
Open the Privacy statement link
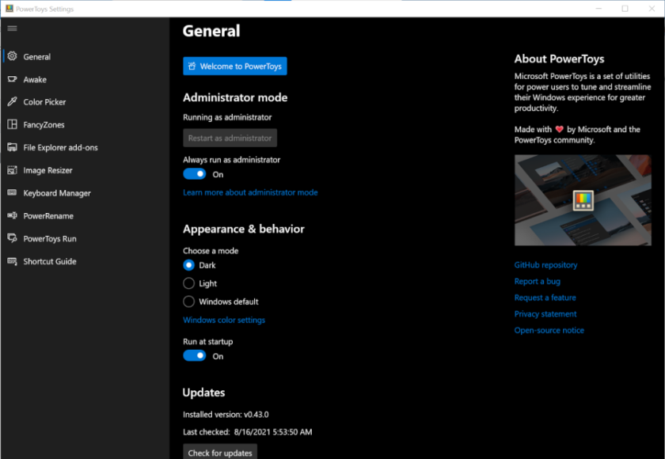[545, 314]
